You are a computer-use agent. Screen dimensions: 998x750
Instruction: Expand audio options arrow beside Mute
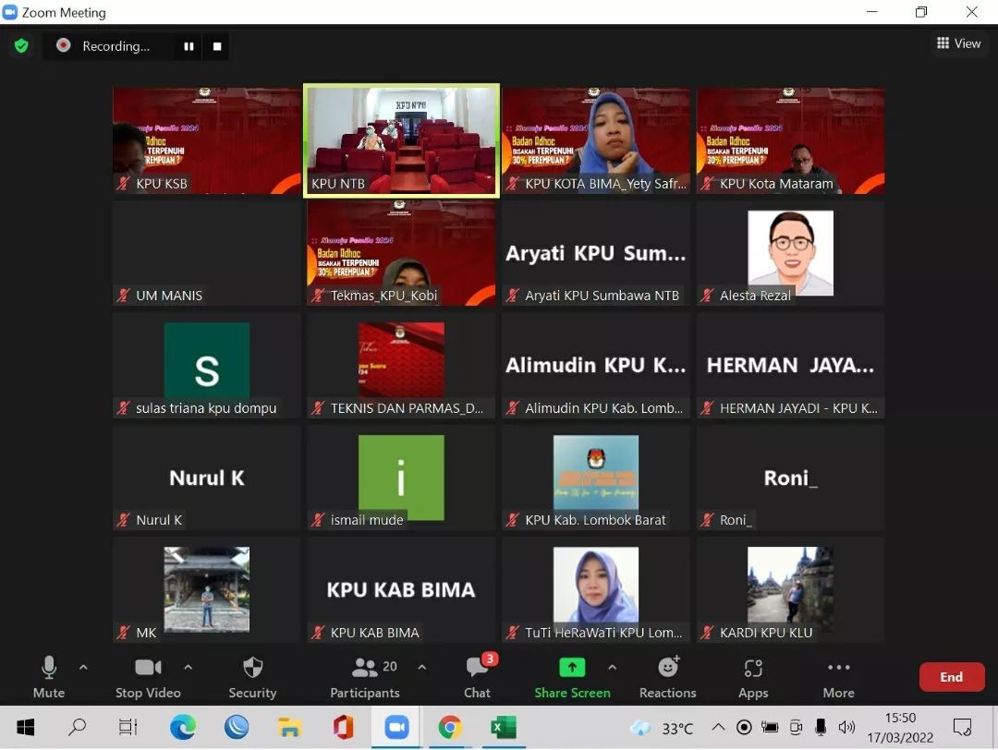(83, 667)
